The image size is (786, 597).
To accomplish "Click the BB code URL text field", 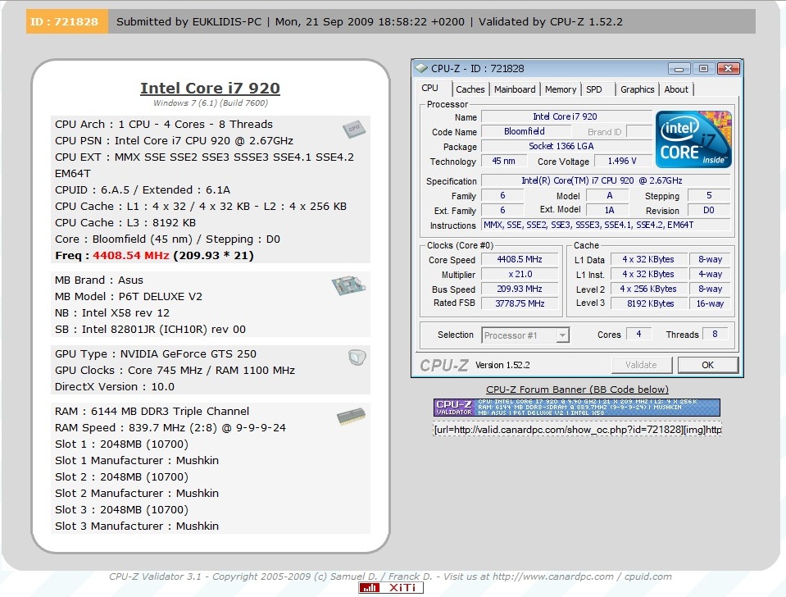I will [577, 430].
